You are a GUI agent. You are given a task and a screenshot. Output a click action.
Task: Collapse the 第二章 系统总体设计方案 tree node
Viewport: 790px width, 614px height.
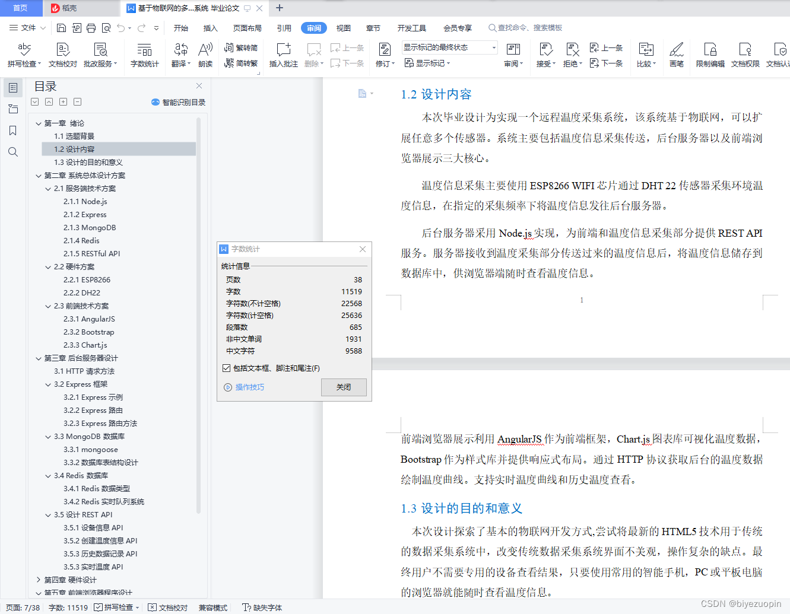pos(39,176)
